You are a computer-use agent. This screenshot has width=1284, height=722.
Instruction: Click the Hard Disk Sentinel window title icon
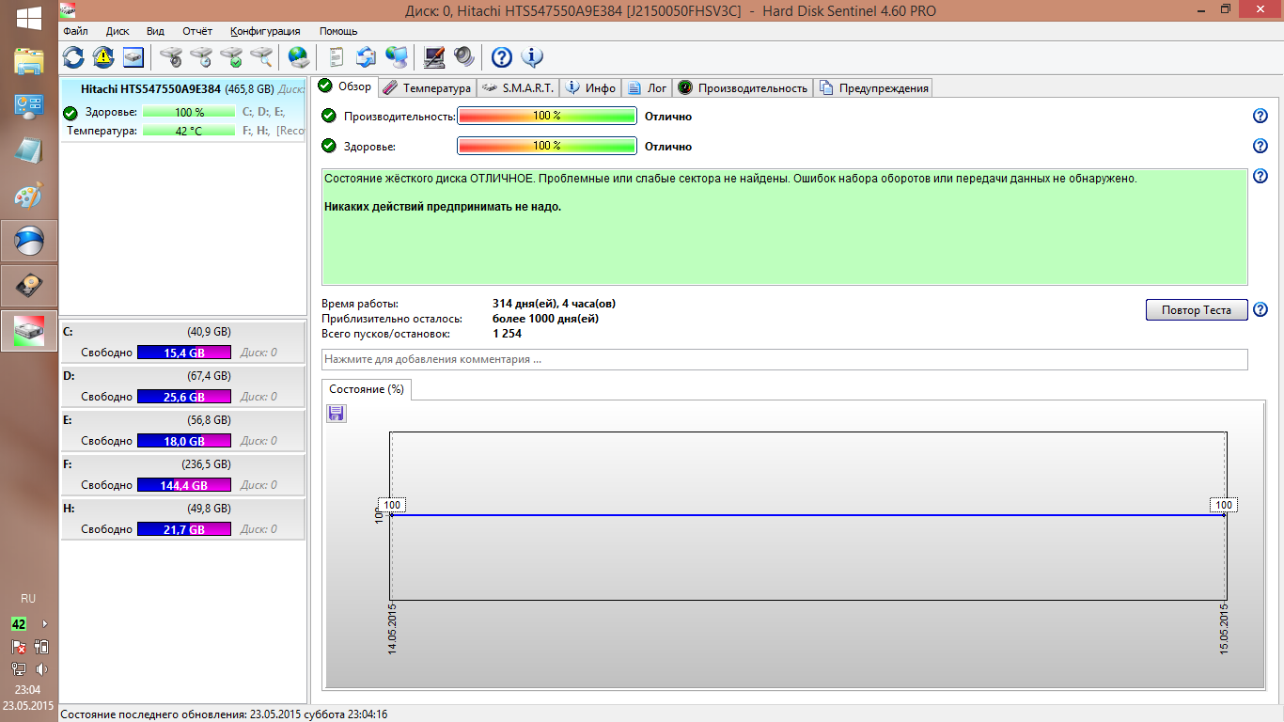tap(69, 10)
